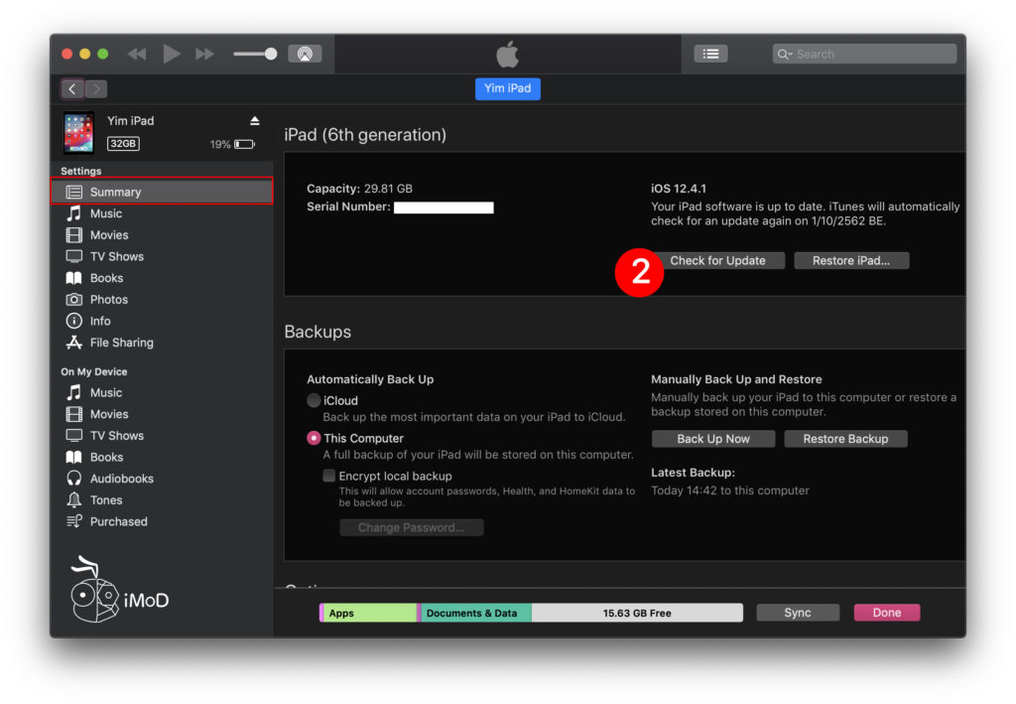Enable Encrypt local backup
Image resolution: width=1016 pixels, height=704 pixels.
(x=328, y=476)
